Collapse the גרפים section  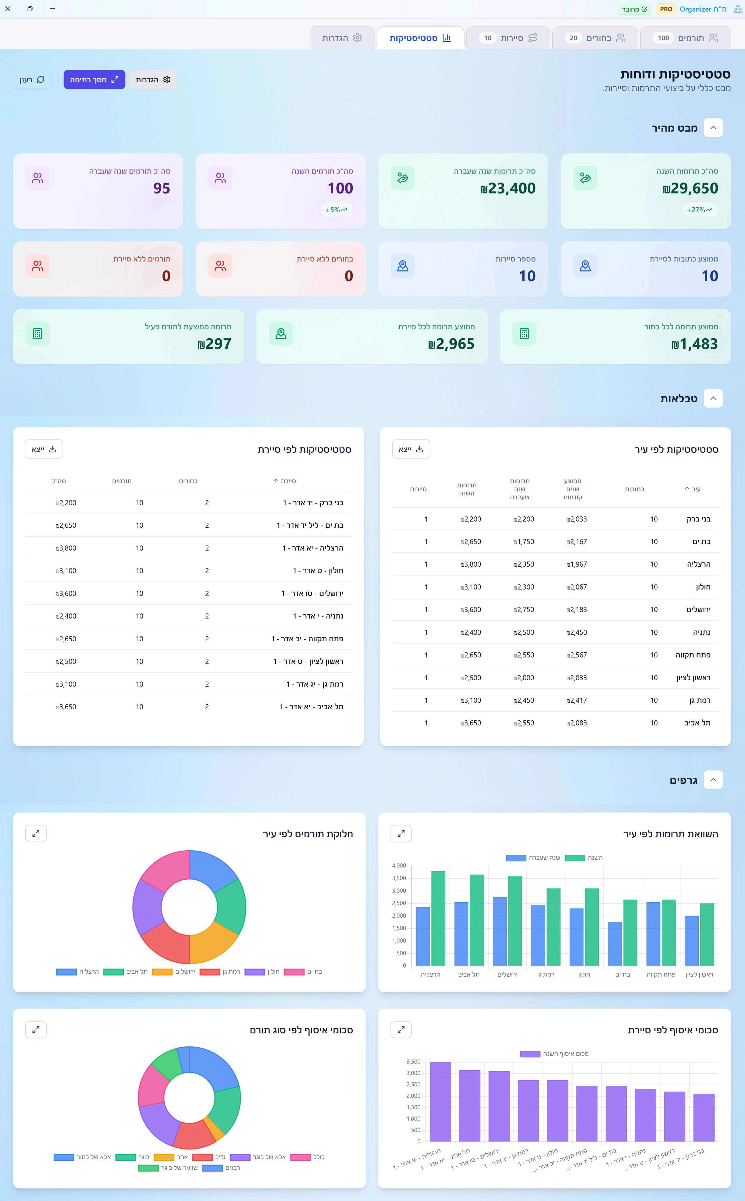(x=713, y=780)
